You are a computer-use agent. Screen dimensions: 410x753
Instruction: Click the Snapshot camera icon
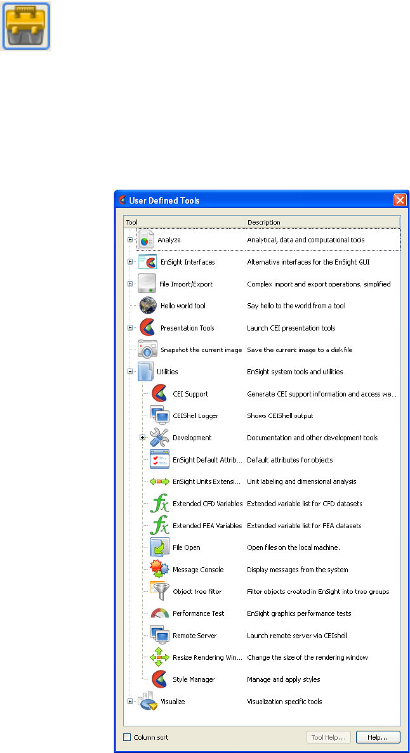click(147, 350)
